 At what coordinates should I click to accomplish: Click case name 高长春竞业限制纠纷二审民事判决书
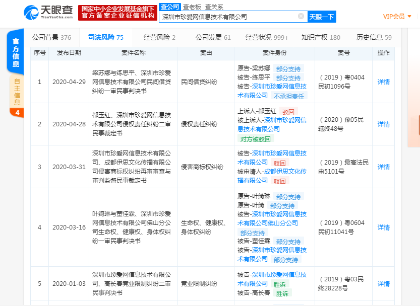132,283
